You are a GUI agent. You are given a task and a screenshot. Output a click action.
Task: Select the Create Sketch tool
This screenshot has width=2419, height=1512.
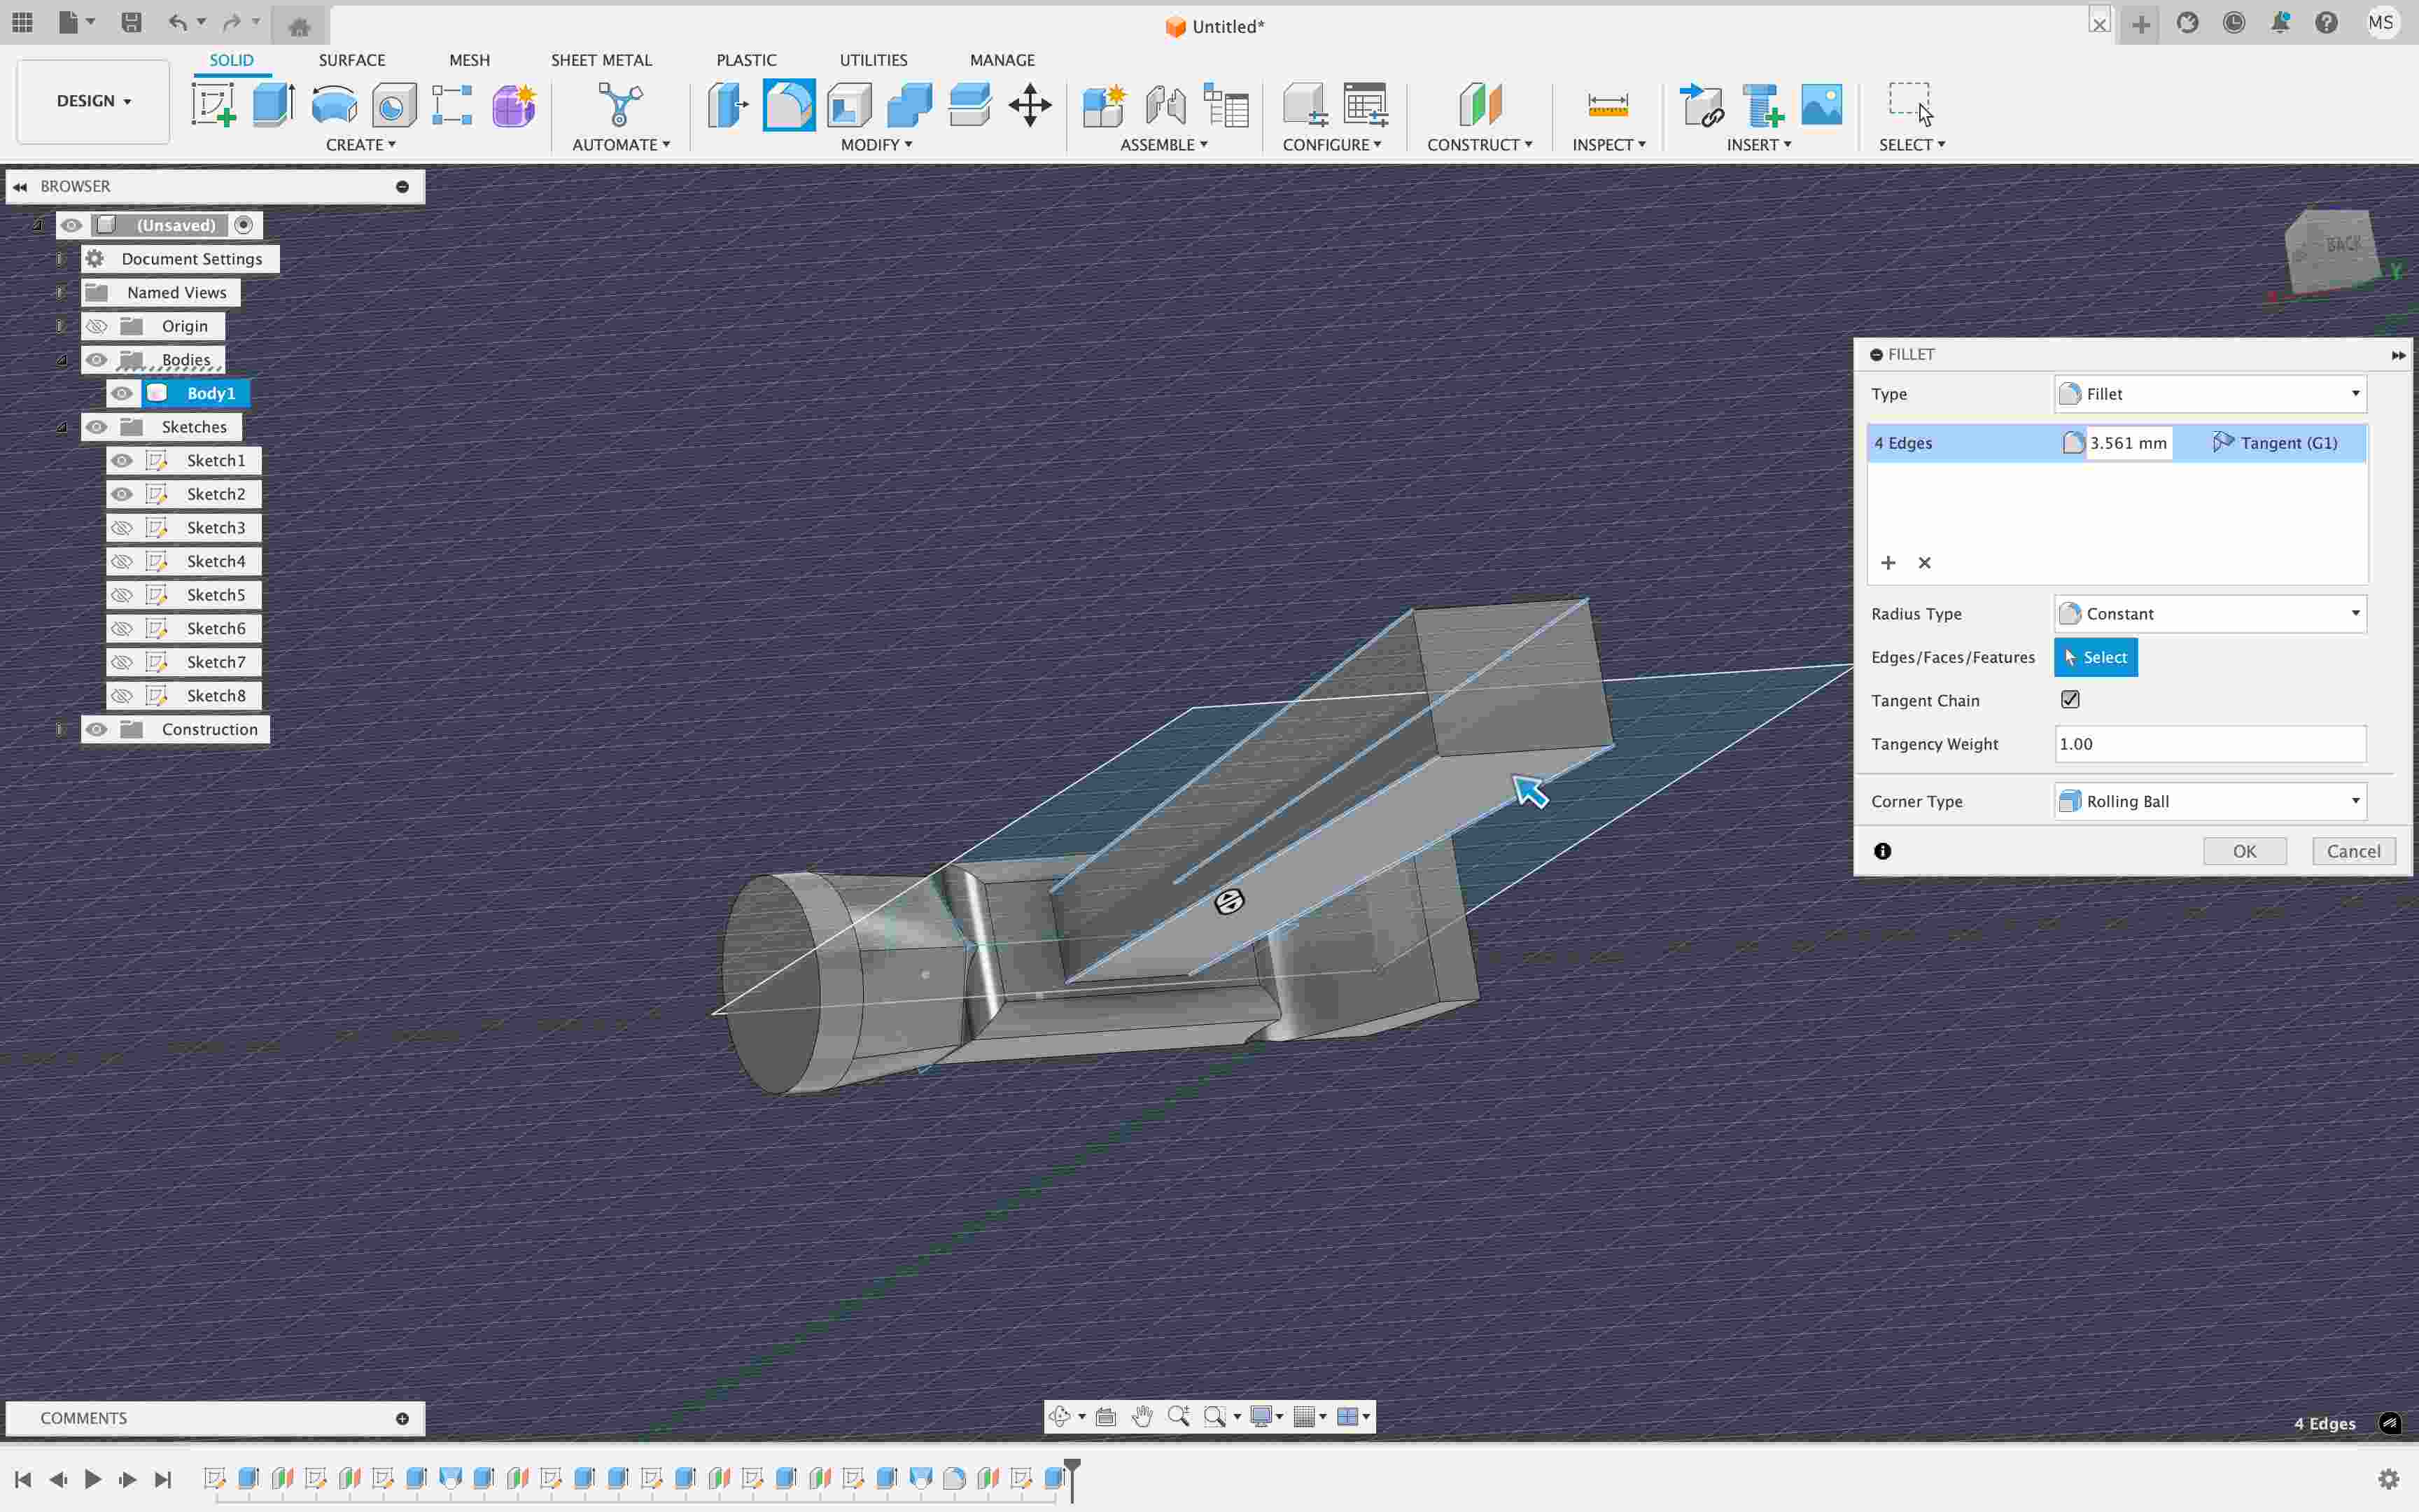click(214, 105)
